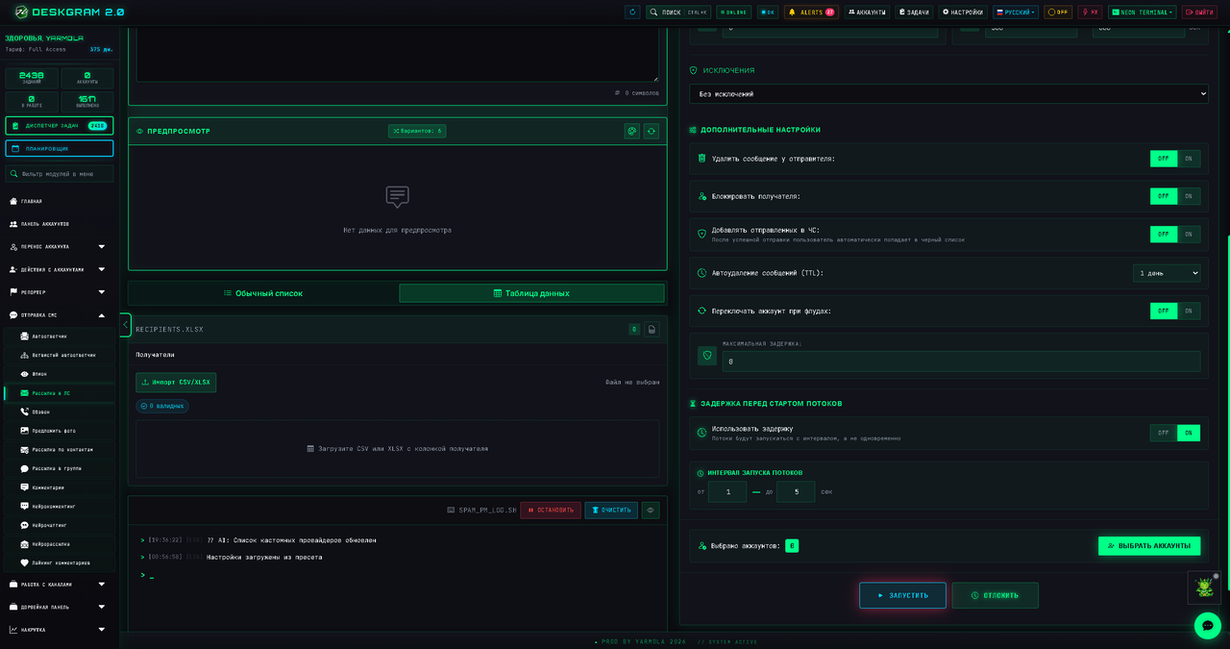Viewport: 1230px width, 649px height.
Task: Click the Очистить log button
Action: [611, 511]
